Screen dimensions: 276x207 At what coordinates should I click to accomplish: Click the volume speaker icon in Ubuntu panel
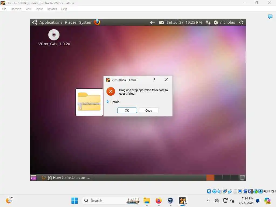pos(152,22)
